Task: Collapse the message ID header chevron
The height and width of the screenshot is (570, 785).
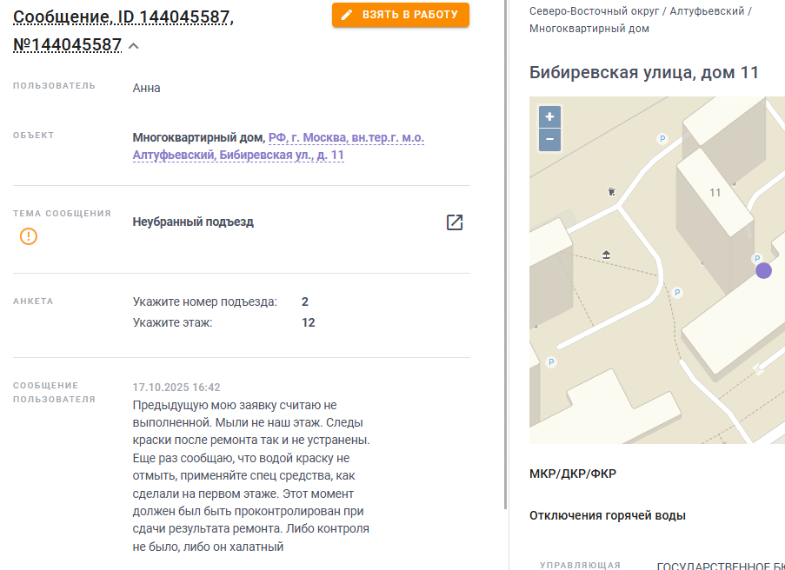Action: [x=133, y=46]
